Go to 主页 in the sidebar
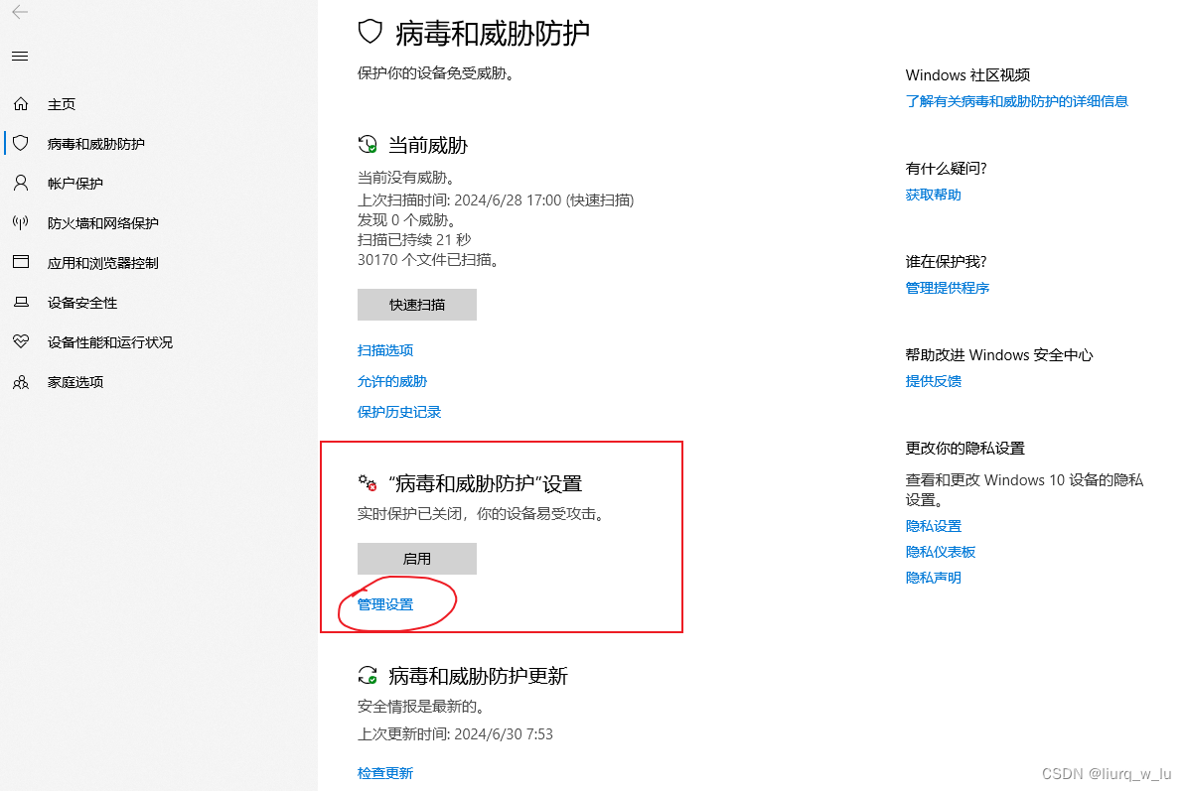 (62, 104)
